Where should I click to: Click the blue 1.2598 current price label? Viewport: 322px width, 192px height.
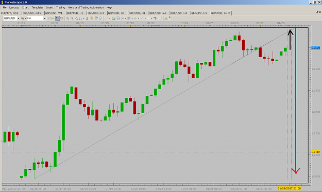[315, 48]
